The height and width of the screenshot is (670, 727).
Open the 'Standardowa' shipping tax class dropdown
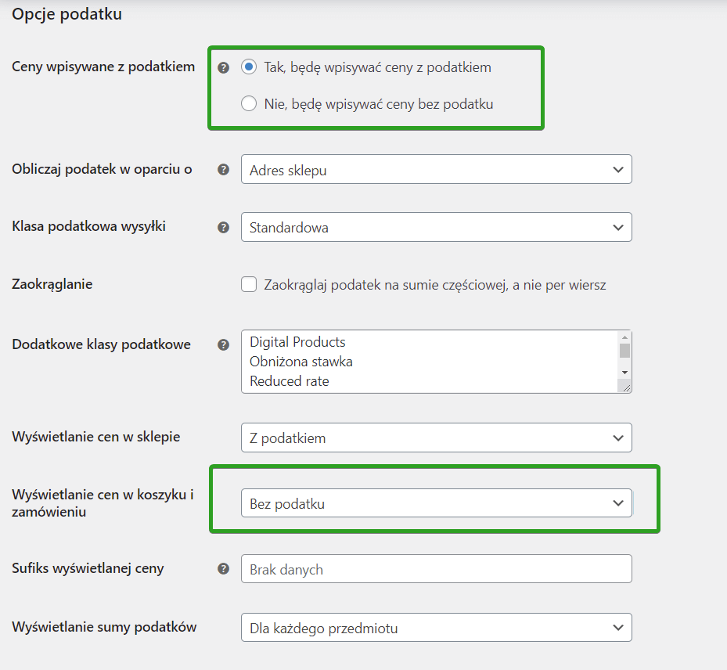[x=437, y=227]
